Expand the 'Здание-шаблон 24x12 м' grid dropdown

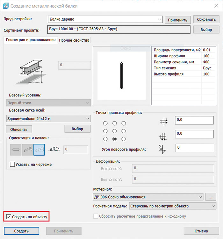pyautogui.click(x=48, y=118)
